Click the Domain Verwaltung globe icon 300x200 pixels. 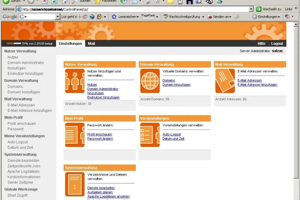150,81
